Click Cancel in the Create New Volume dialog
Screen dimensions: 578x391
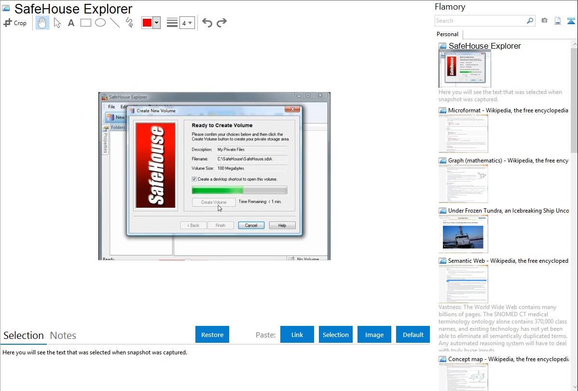click(251, 225)
